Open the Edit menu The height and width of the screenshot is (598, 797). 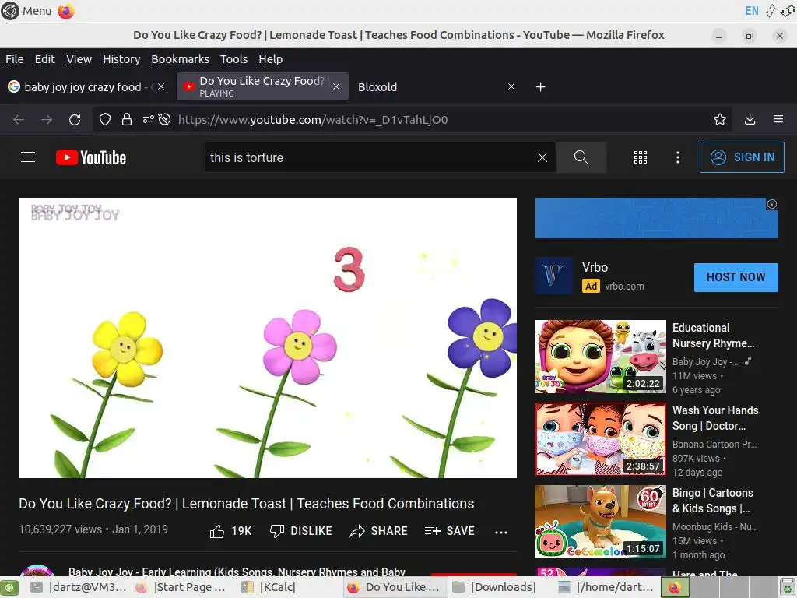coord(44,59)
